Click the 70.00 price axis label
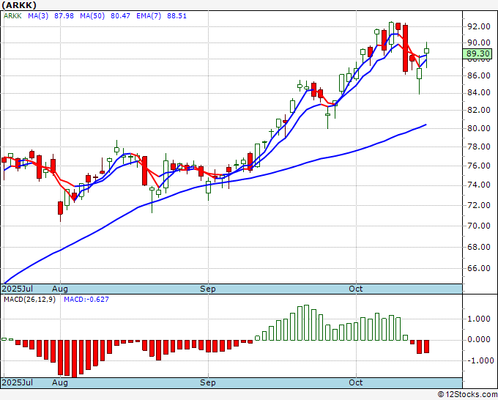The height and width of the screenshot is (400, 498). [479, 226]
